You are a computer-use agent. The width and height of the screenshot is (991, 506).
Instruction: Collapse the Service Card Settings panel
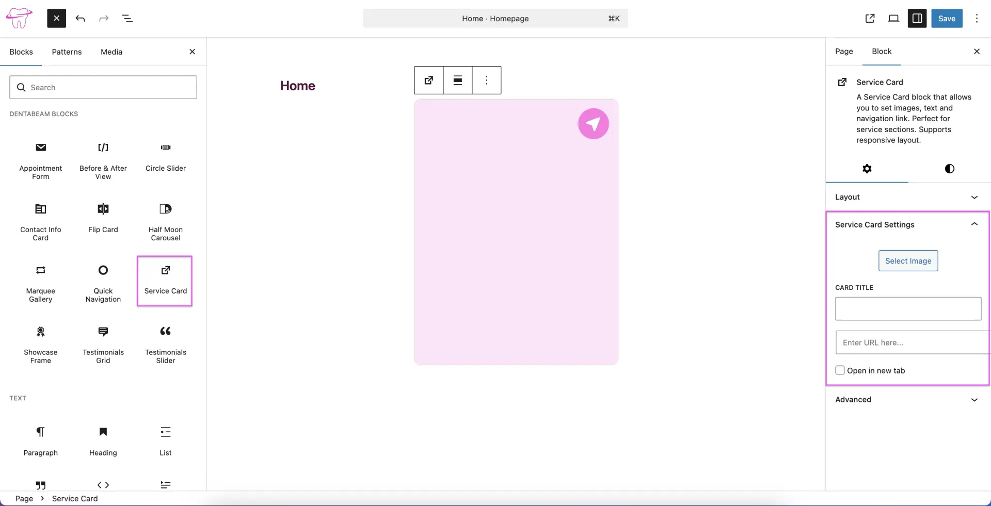click(x=907, y=224)
